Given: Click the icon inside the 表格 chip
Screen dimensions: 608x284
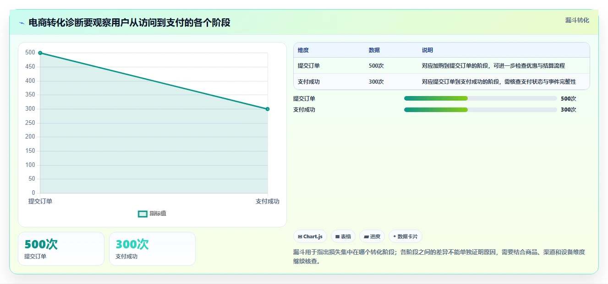Looking at the screenshot, I should tap(337, 237).
